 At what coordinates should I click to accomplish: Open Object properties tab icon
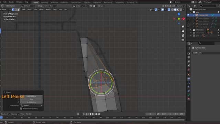[x=189, y=75]
